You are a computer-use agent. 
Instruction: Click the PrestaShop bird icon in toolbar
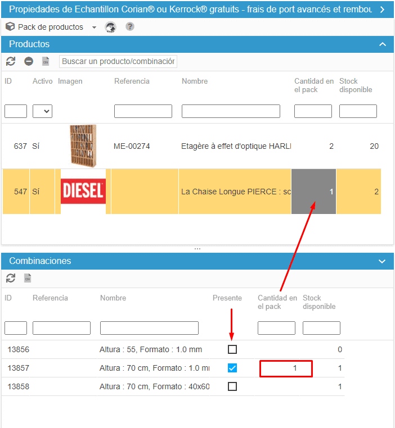[x=111, y=27]
